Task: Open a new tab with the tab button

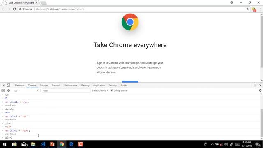Action: pos(44,3)
